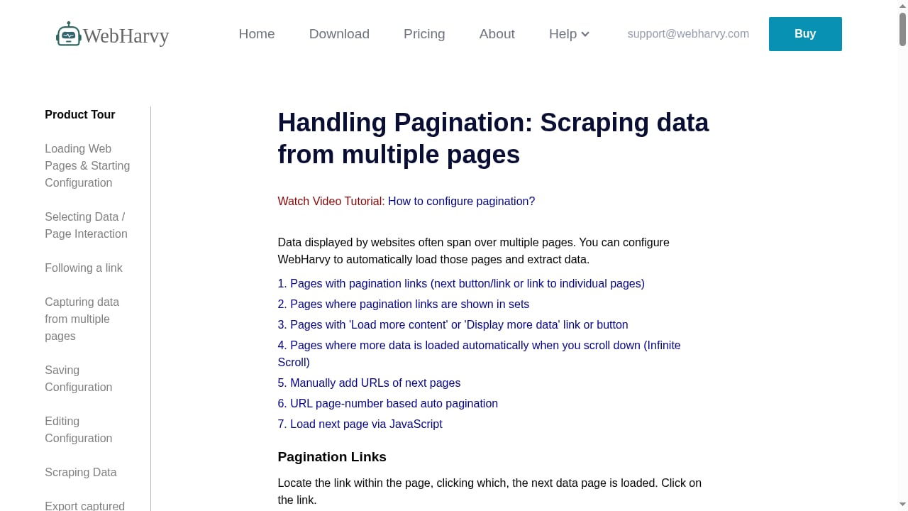Expand the Help menu chevron

[585, 34]
